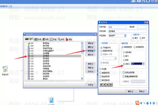Image resolution: width=158 pixels, height=105 pixels.
Task: Open 科目类别 dropdown
Action: pos(125,36)
